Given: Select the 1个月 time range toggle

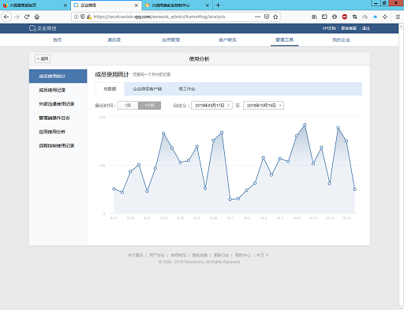Looking at the screenshot, I should 149,106.
